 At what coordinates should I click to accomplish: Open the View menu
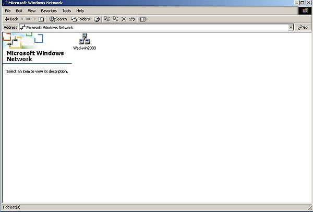click(31, 11)
